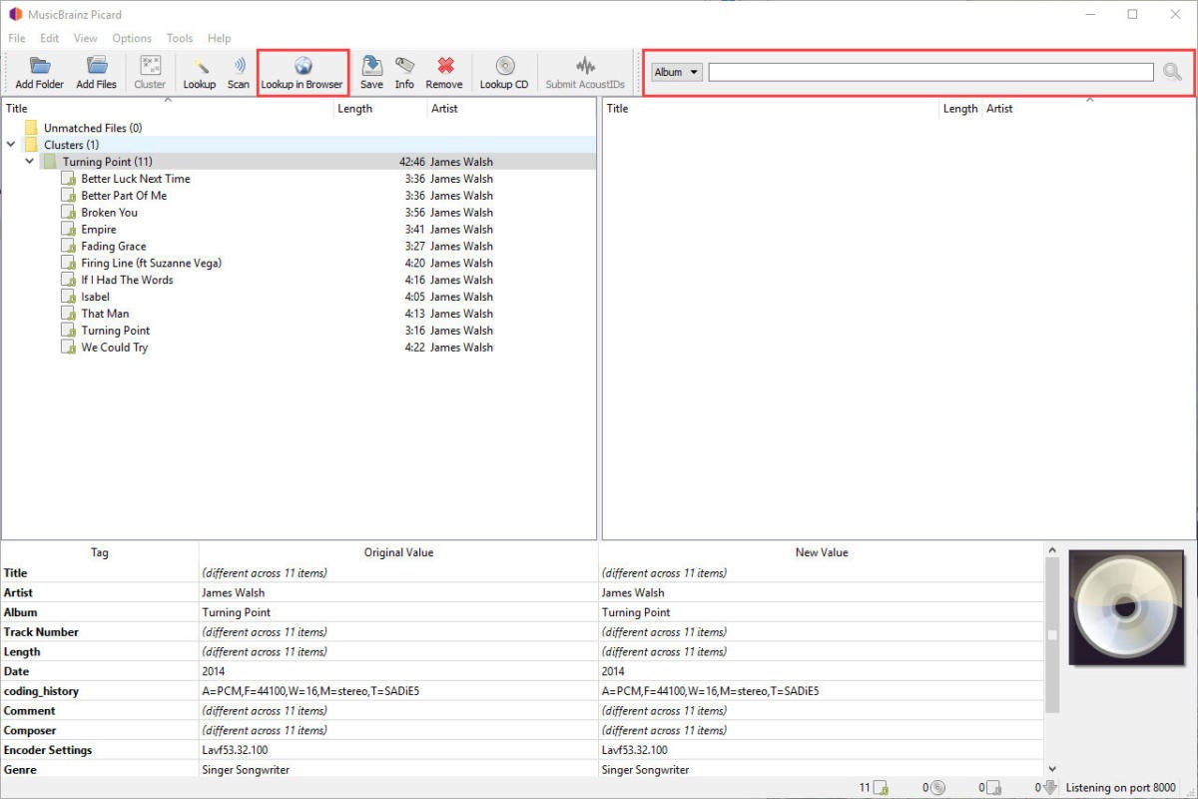Screen dimensions: 1198x799
Task: Click metadata scrollbar down arrow
Action: [1051, 768]
